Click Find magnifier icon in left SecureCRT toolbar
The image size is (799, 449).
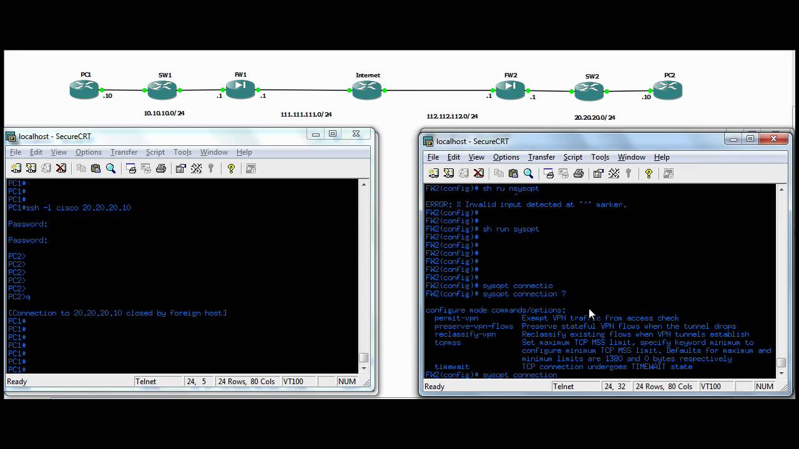111,168
